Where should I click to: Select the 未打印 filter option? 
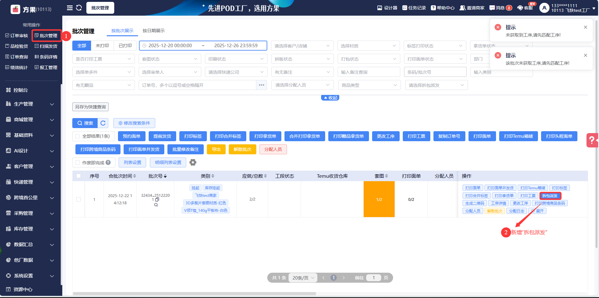[x=102, y=46]
